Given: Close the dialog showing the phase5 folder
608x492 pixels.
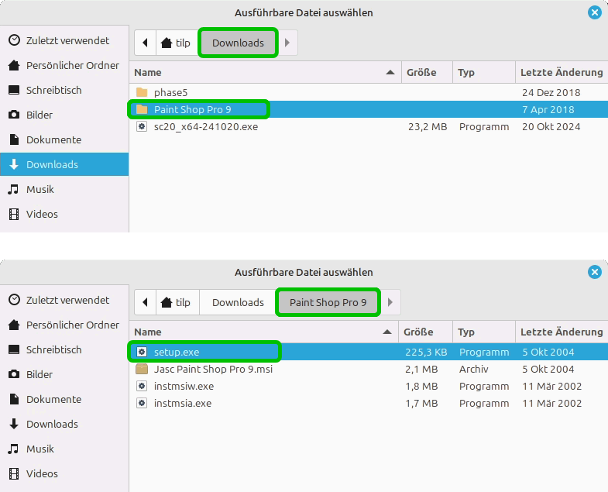Looking at the screenshot, I should [594, 12].
